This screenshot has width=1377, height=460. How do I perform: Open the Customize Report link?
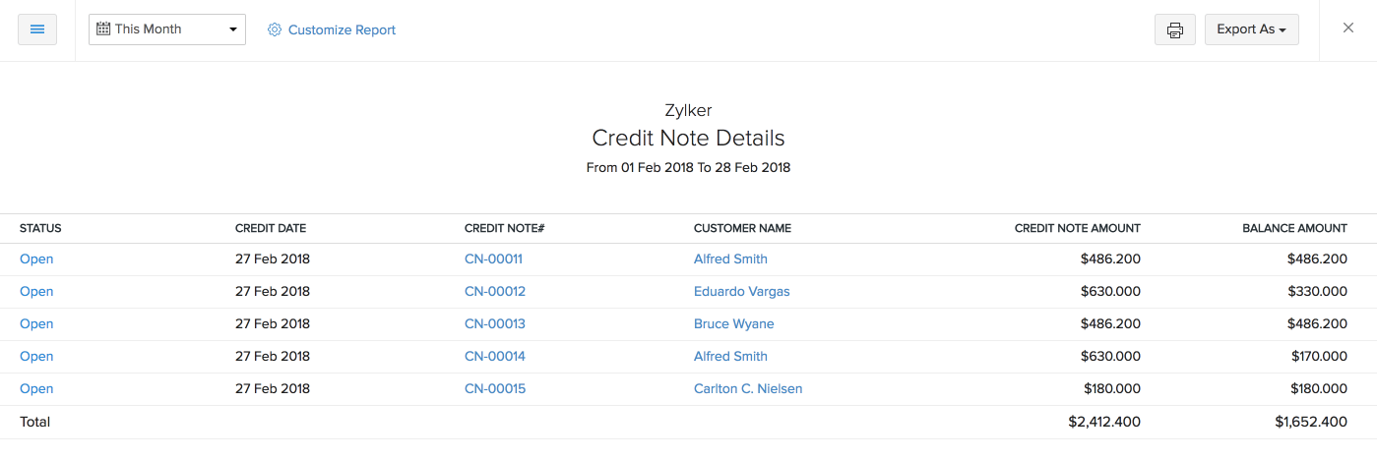pyautogui.click(x=342, y=30)
